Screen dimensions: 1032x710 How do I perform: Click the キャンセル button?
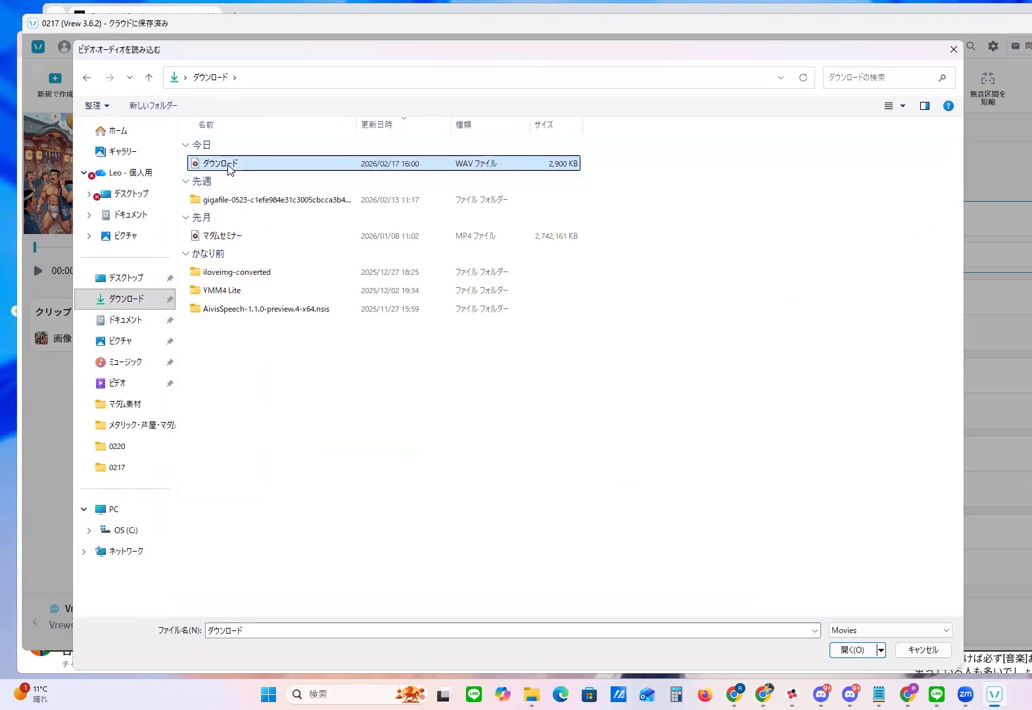point(923,650)
